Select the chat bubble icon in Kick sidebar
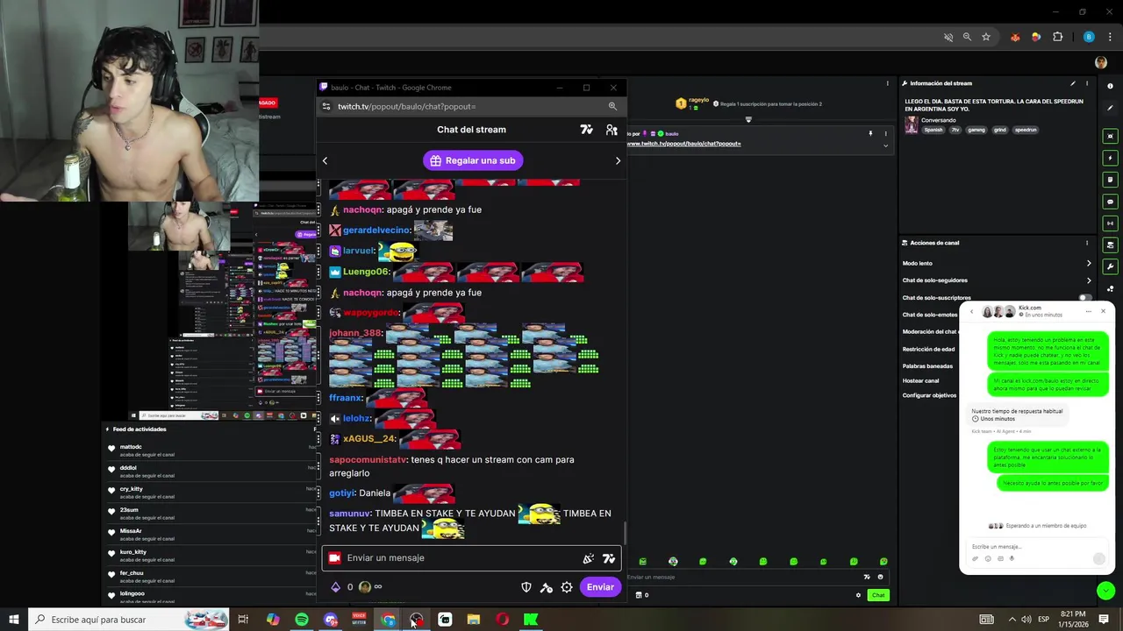 point(1110,202)
